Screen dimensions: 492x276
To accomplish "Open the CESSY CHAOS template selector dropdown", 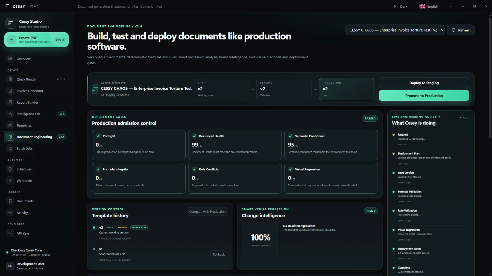I will click(394, 30).
